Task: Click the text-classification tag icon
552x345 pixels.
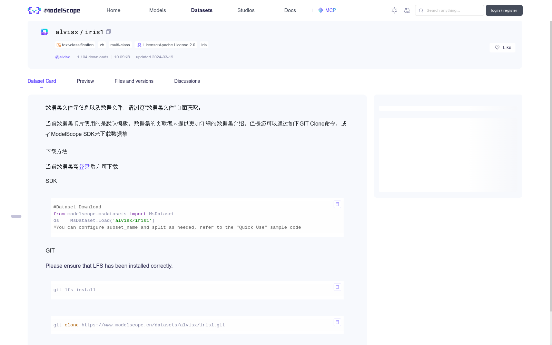Action: [x=59, y=45]
